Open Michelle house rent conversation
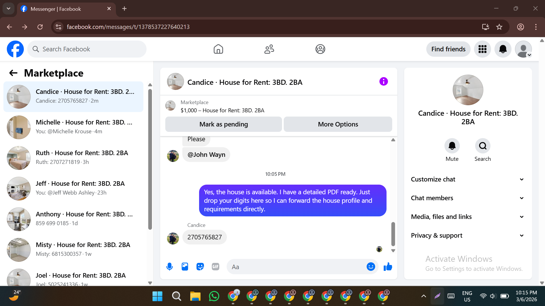This screenshot has width=545, height=306. point(73,127)
